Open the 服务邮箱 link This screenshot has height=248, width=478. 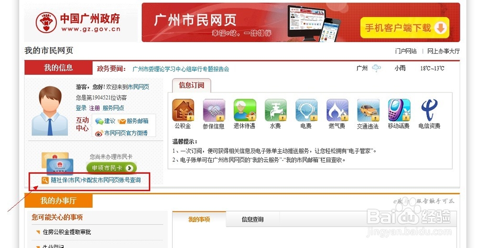138,121
